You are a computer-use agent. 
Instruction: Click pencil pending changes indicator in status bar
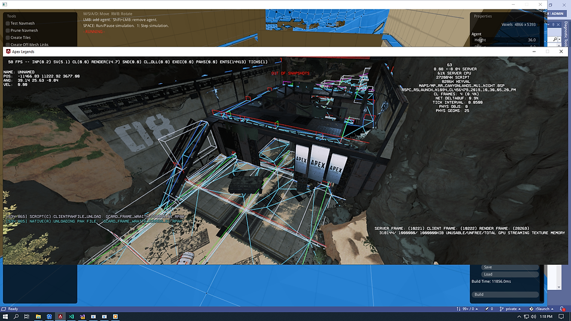pyautogui.click(x=488, y=308)
